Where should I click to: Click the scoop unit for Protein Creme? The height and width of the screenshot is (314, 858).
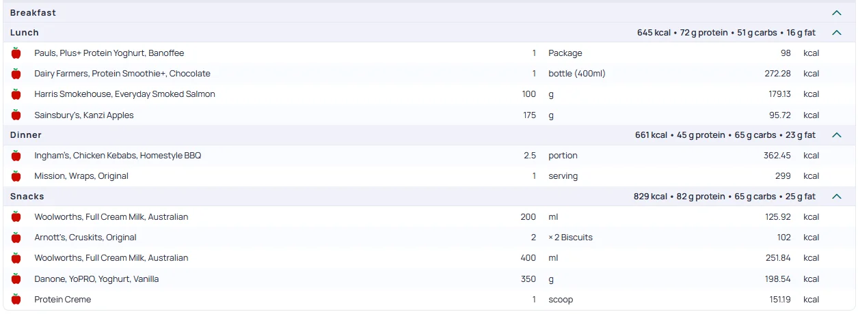tap(561, 300)
